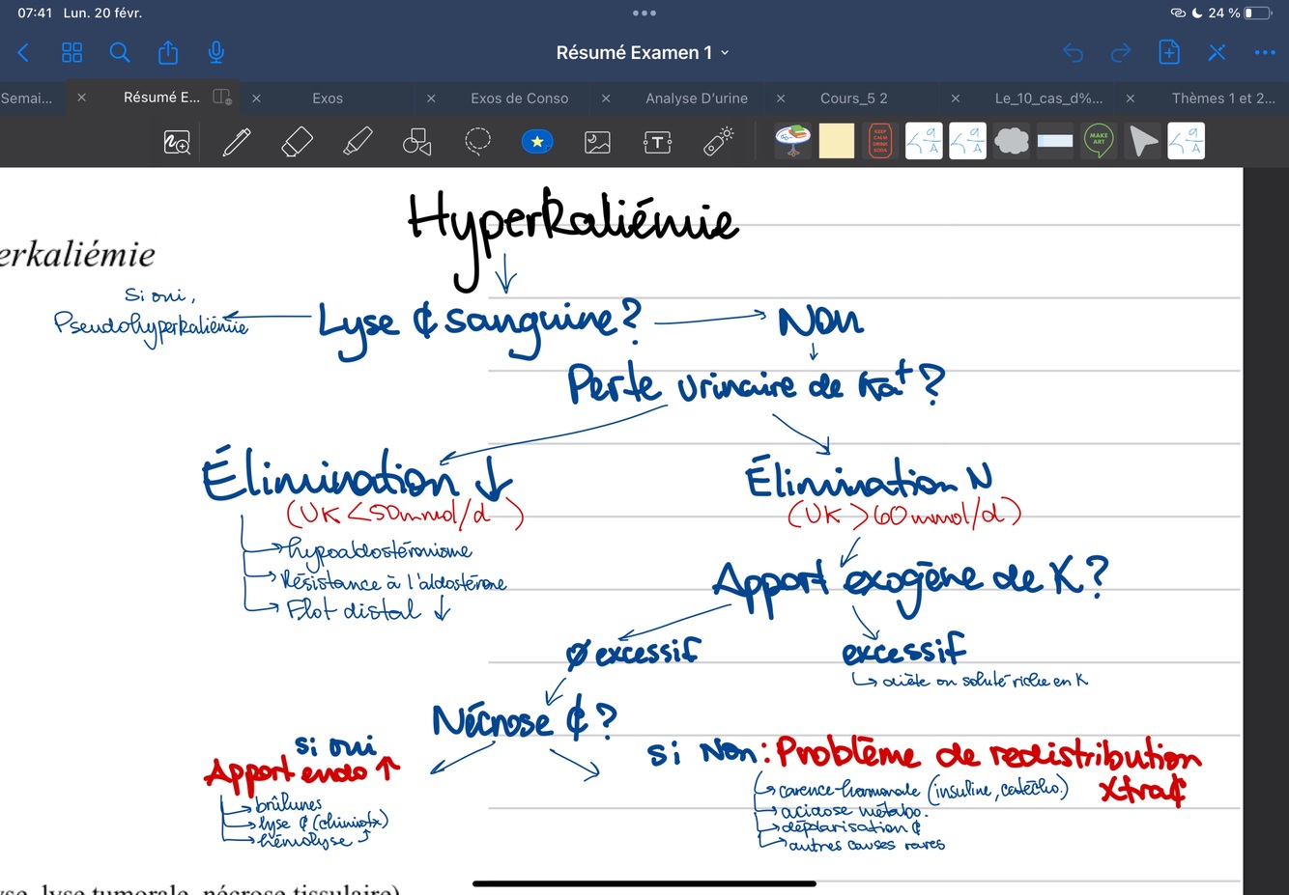The image size is (1289, 895).
Task: Open the page thumbnails grid view
Action: click(72, 52)
